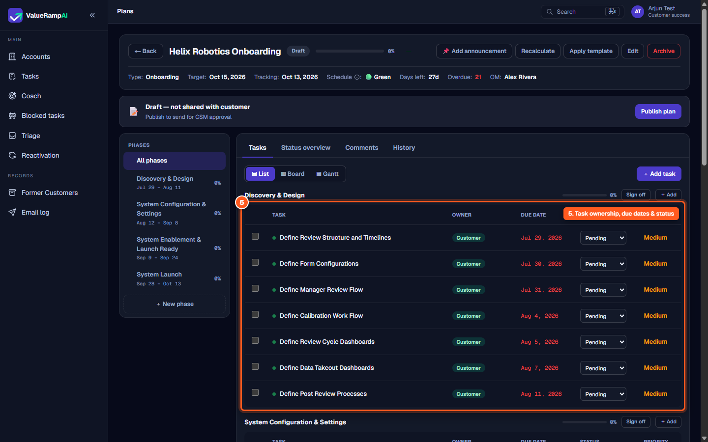This screenshot has height=442, width=708.
Task: Check Define Review Structure and Timelines checkbox
Action: [255, 236]
